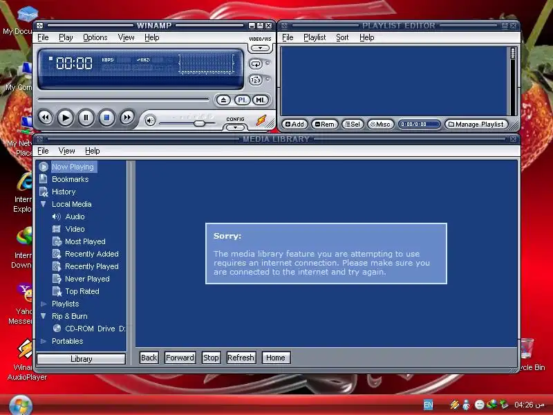Click the Previous track button in Winamp
Image resolution: width=553 pixels, height=415 pixels.
46,118
